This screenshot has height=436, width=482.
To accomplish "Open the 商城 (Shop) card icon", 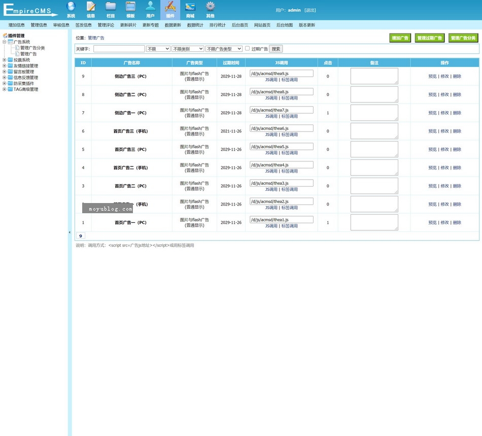I will [190, 7].
